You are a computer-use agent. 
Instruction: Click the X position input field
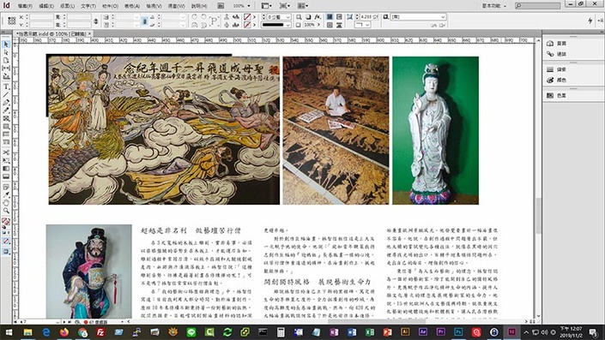tap(41, 17)
